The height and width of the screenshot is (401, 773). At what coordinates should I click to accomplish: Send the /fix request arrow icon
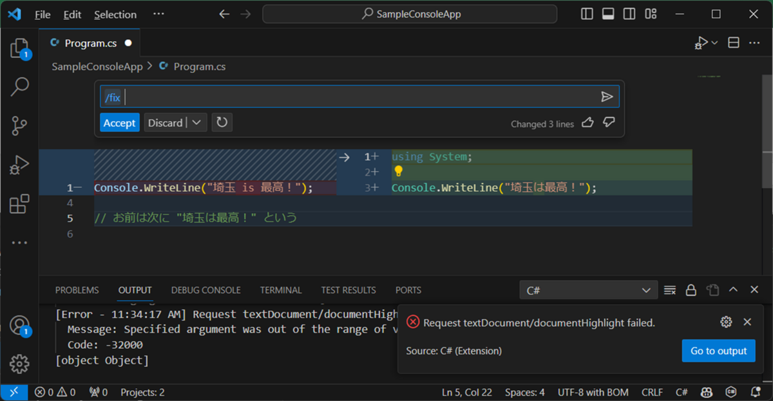[607, 97]
